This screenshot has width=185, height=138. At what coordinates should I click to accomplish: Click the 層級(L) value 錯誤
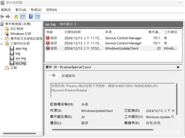84,123
